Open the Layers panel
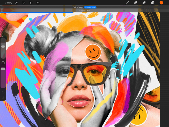The width and height of the screenshot is (169, 127). 153,3
